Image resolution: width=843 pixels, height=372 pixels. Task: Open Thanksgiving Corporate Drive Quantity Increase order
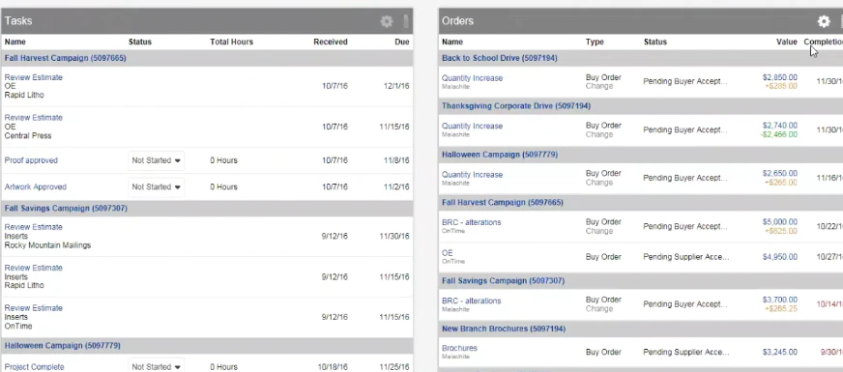[x=472, y=126]
